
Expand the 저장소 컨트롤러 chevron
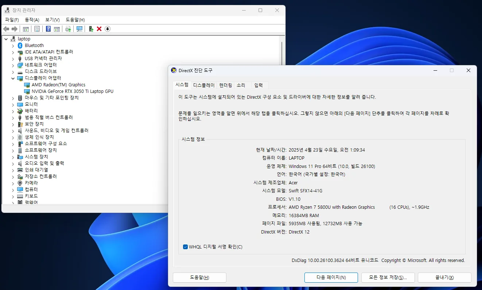[13, 176]
